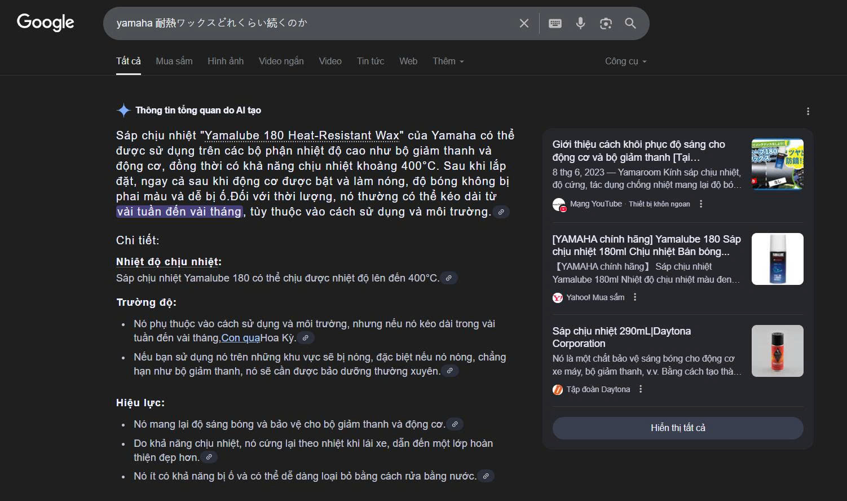
Task: Open options for Tập đoàn Daytona result
Action: (641, 389)
